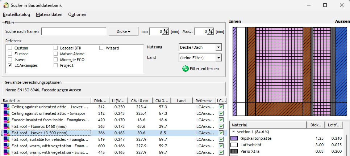Open the Land dropdown with keine Filter
350x156 pixels.
pos(218,58)
